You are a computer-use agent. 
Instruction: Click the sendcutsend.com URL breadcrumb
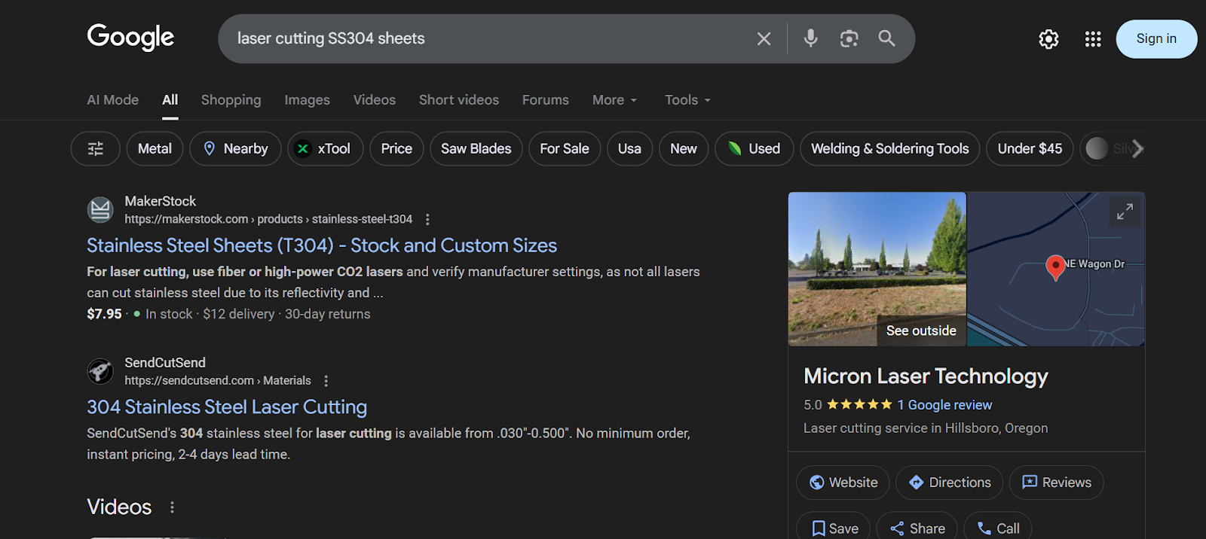[218, 381]
